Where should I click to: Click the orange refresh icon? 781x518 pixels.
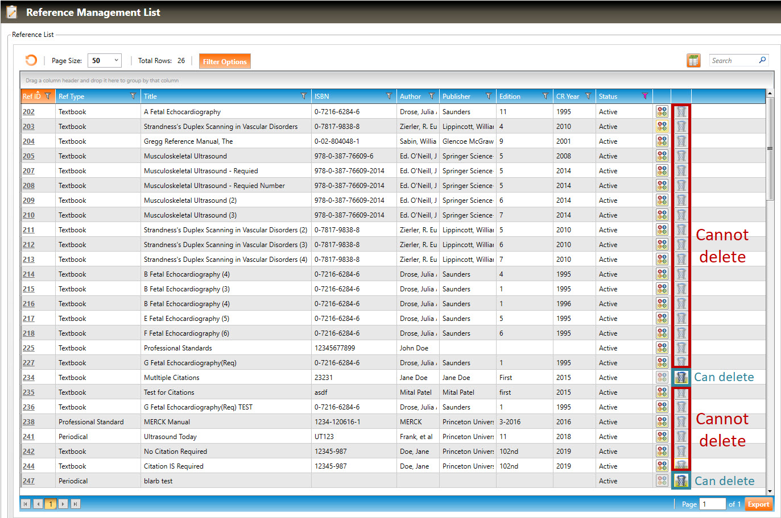click(31, 60)
